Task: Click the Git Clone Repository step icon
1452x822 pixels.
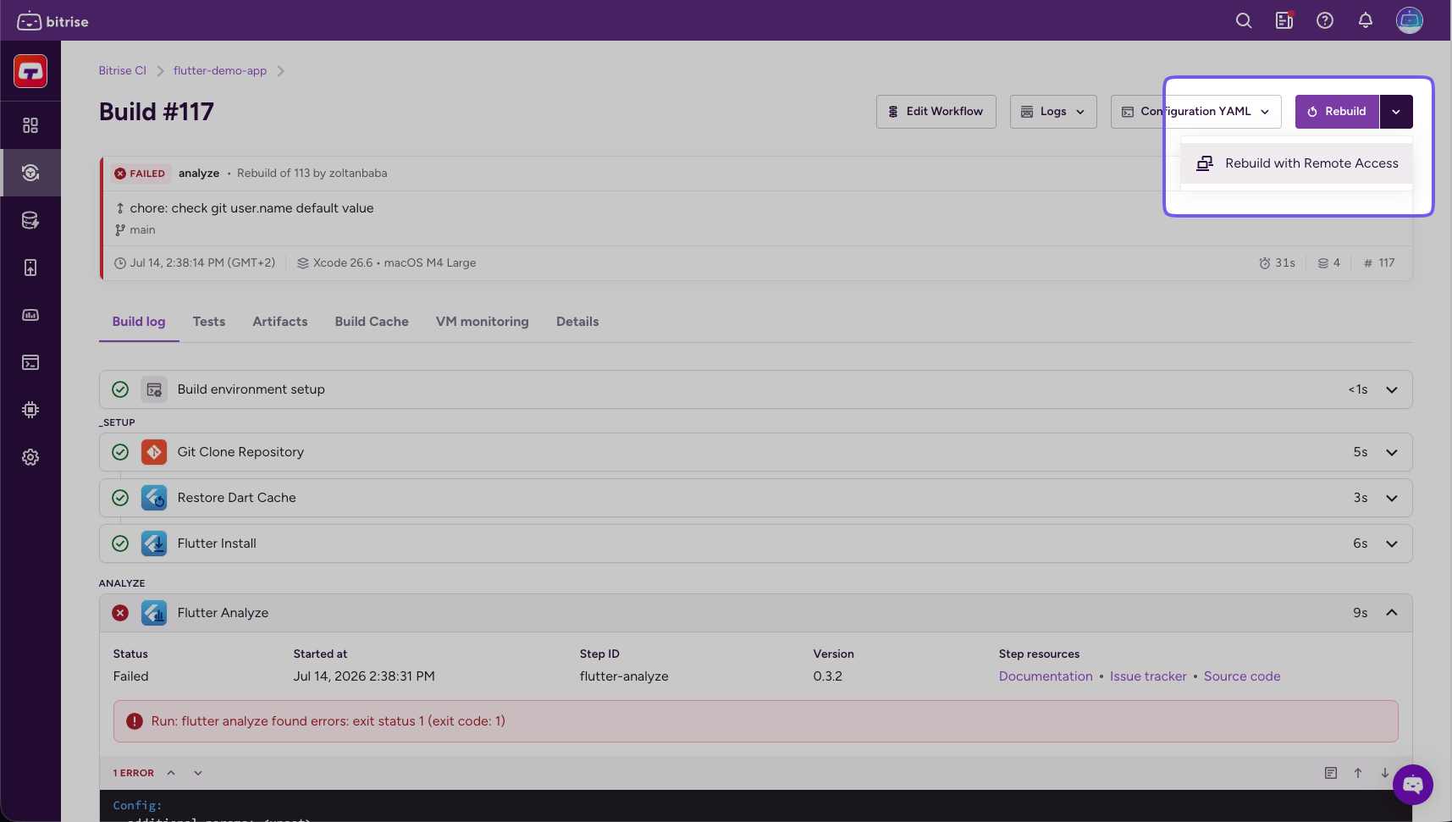Action: point(154,452)
